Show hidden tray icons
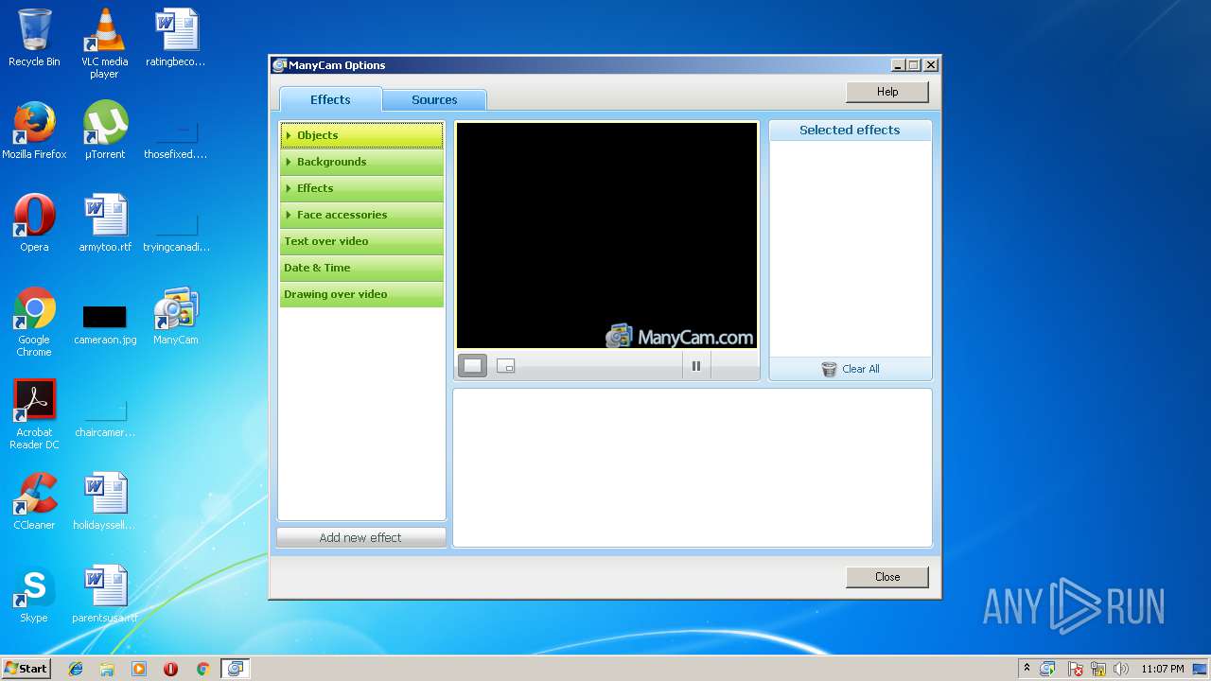This screenshot has width=1211, height=681. 1027,669
